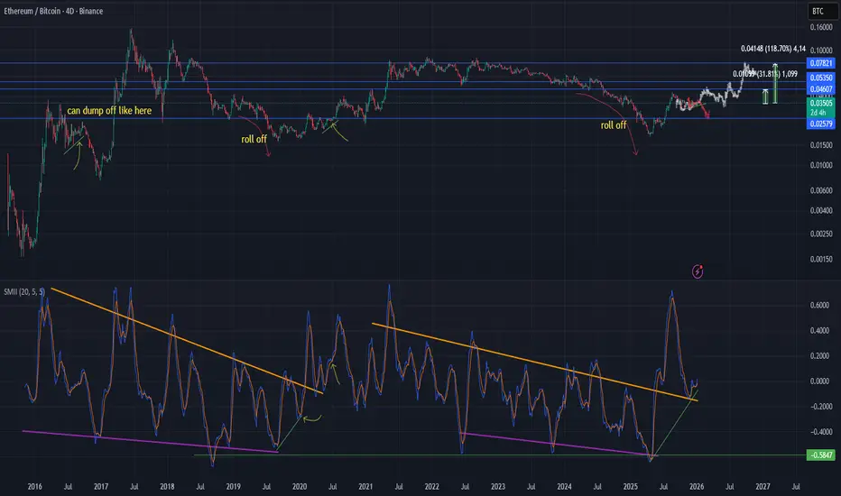
Task: Click the 2020 time axis label
Action: click(300, 487)
